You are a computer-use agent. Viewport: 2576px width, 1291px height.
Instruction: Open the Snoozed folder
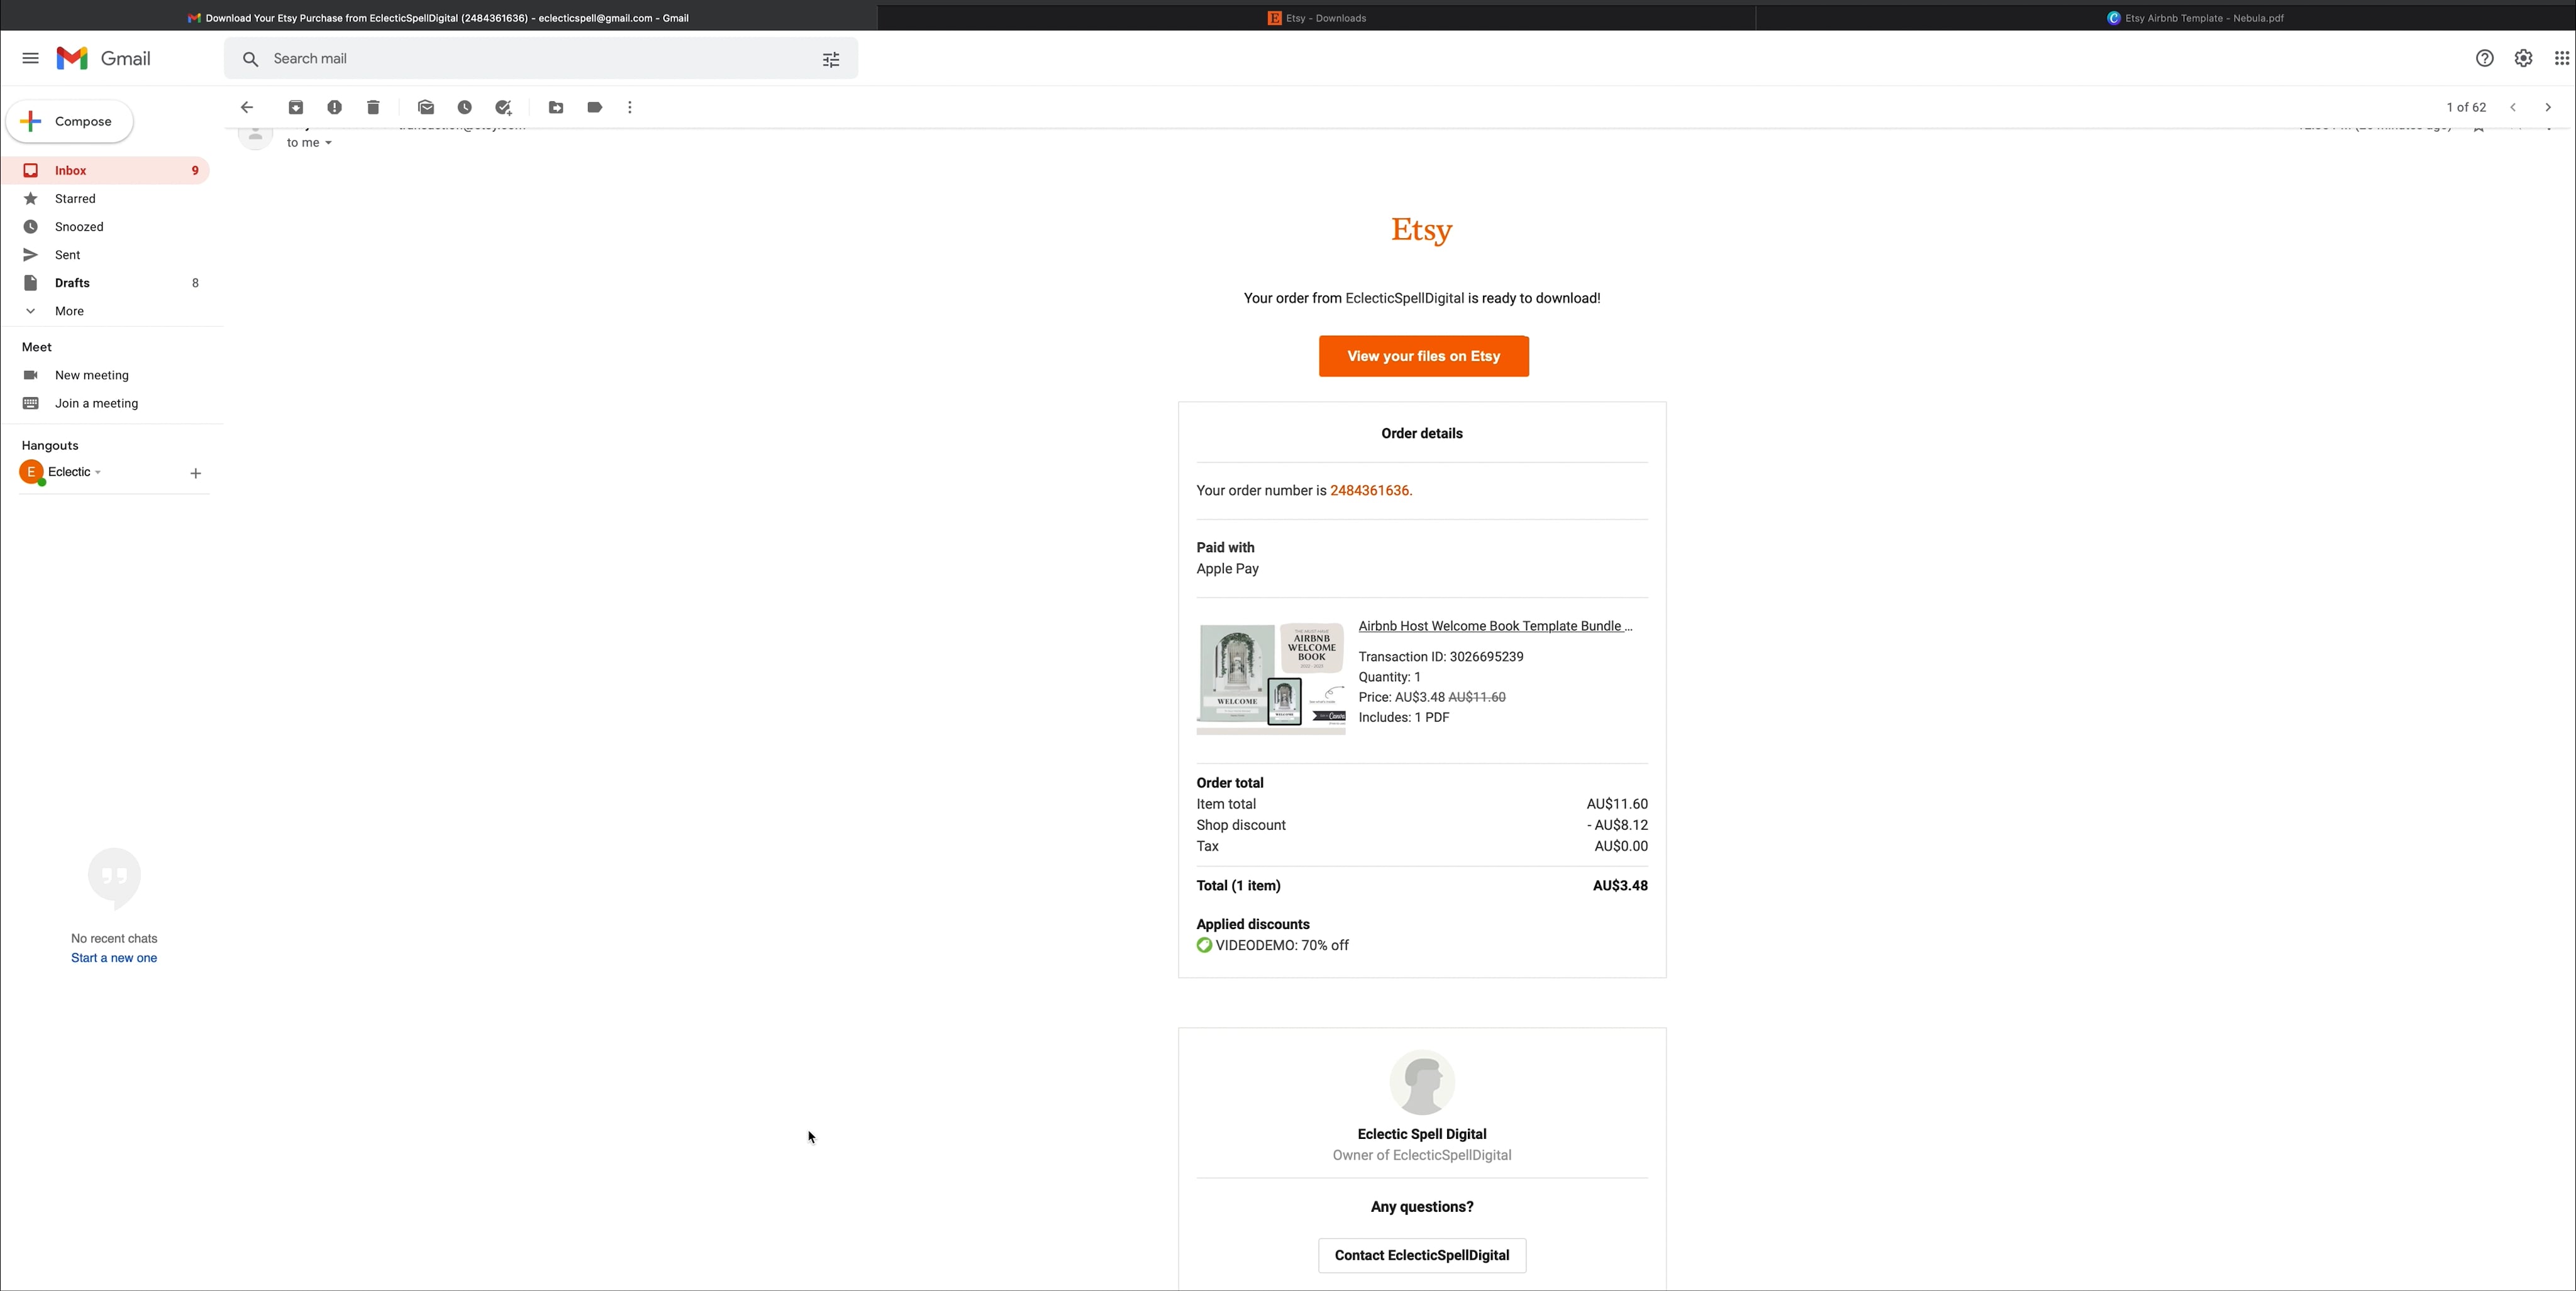[104, 227]
